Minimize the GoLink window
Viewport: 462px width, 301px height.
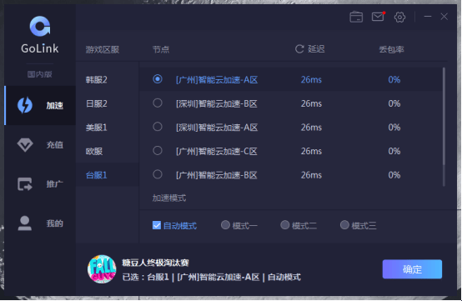point(428,17)
